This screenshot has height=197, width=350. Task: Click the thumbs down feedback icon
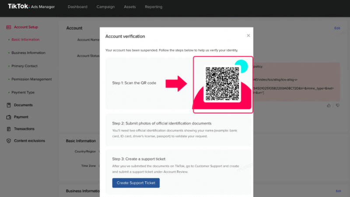pyautogui.click(x=337, y=105)
